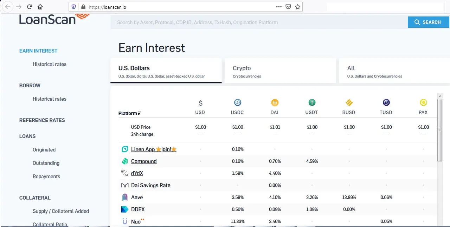Open the Linen App join link

pyautogui.click(x=154, y=149)
